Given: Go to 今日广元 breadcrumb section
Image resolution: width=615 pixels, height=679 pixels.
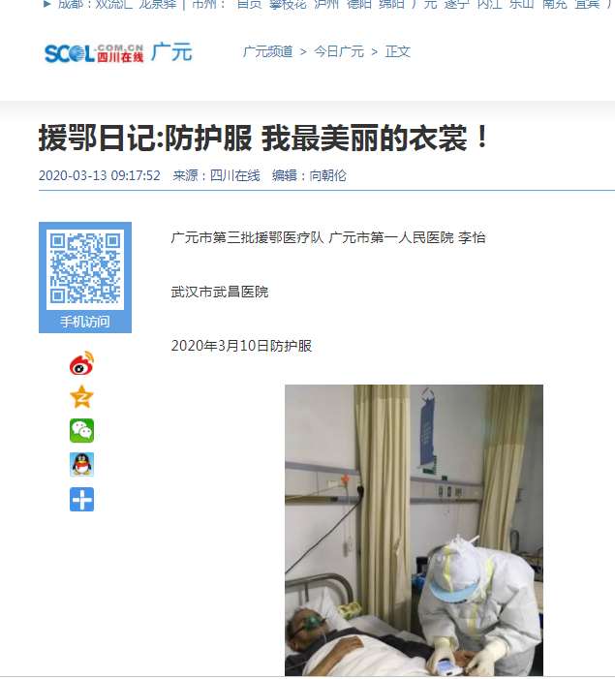Looking at the screenshot, I should click(x=339, y=51).
